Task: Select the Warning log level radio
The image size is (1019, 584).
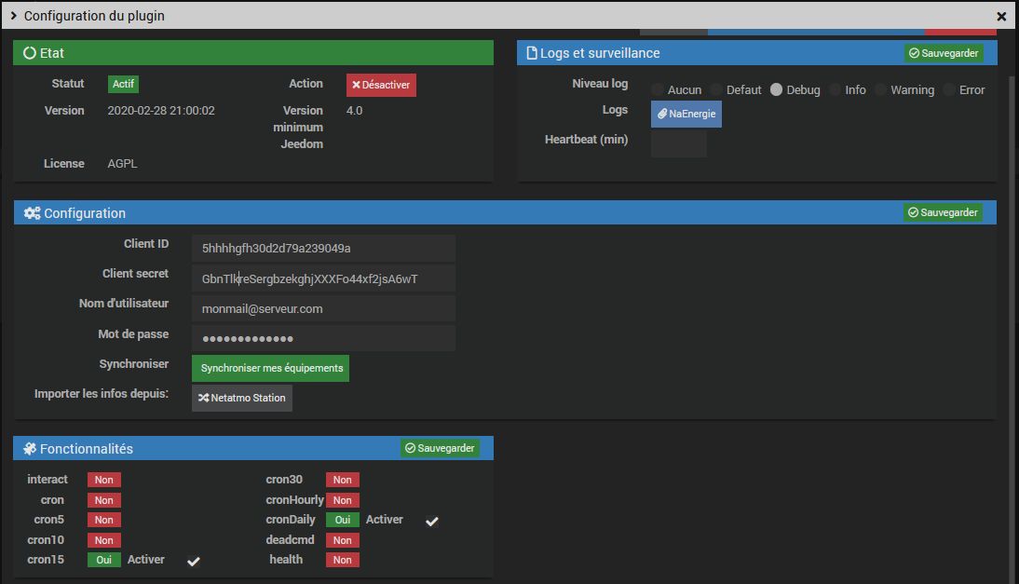Action: tap(880, 89)
